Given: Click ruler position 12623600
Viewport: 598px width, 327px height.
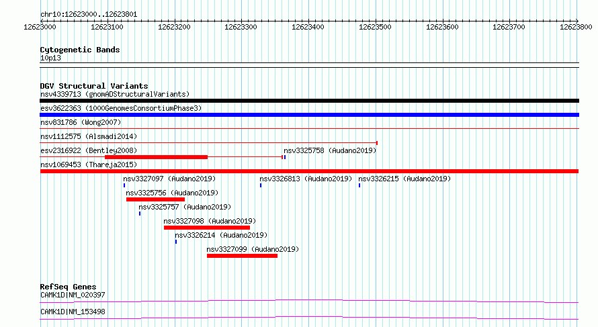Looking at the screenshot, I should (x=442, y=27).
